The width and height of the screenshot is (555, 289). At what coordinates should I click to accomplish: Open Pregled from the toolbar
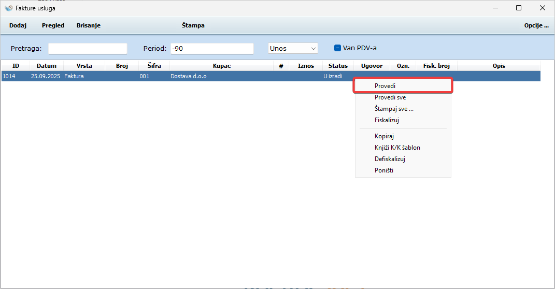pos(53,25)
